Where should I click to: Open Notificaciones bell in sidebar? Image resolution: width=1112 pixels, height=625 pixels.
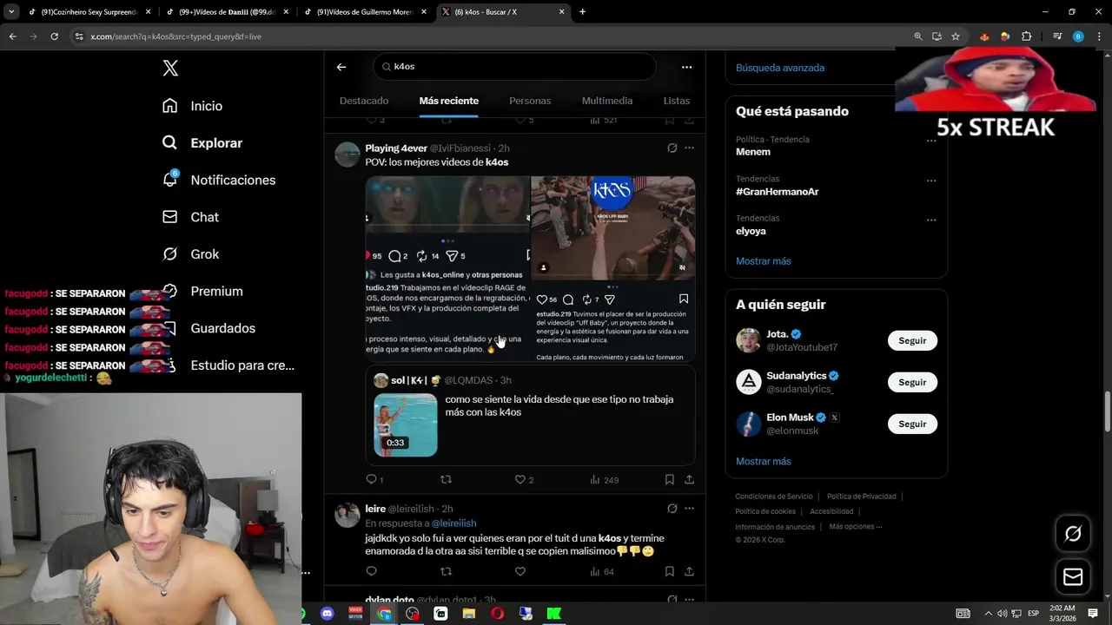point(219,180)
